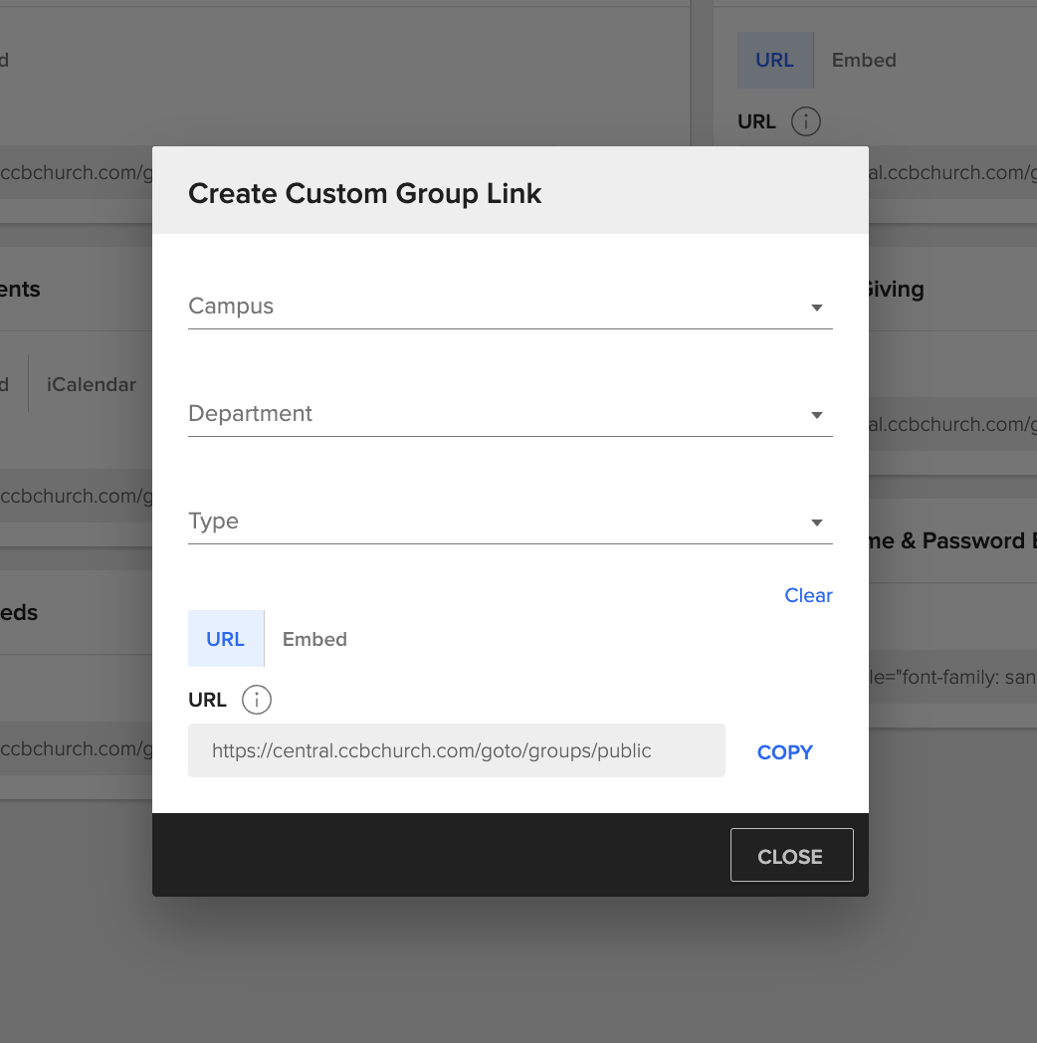Close the Create Custom Group Link dialog
The image size is (1037, 1043).
[x=791, y=855]
